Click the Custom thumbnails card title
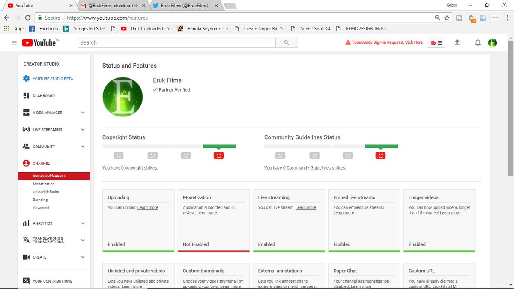The image size is (514, 289). [203, 271]
